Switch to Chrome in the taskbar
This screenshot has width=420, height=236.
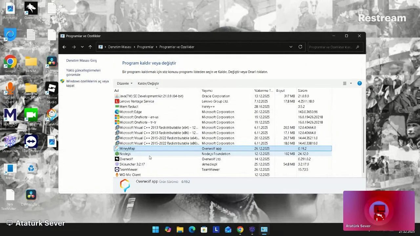(240, 229)
